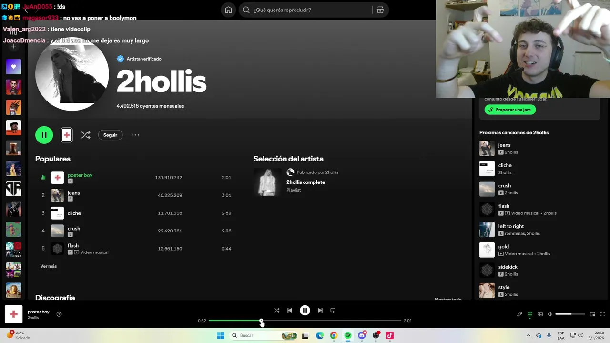
Task: Seek within the song progress bar
Action: 305,321
